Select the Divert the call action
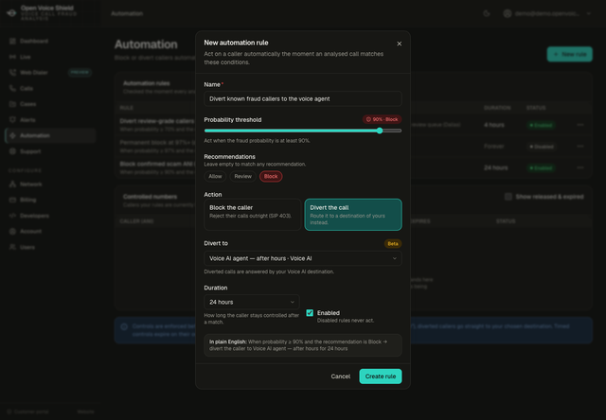The height and width of the screenshot is (420, 606). click(353, 215)
